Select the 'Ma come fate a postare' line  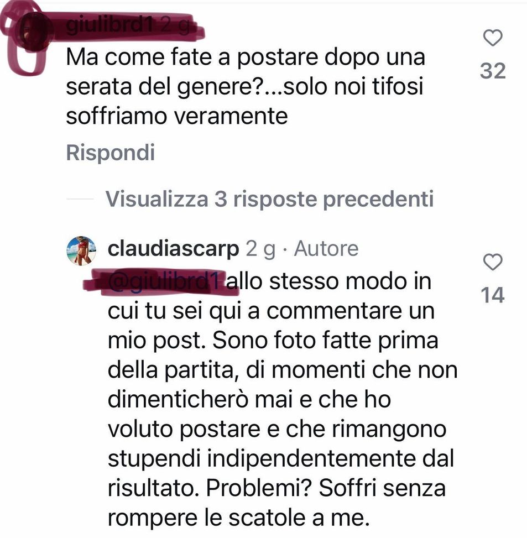pos(246,57)
